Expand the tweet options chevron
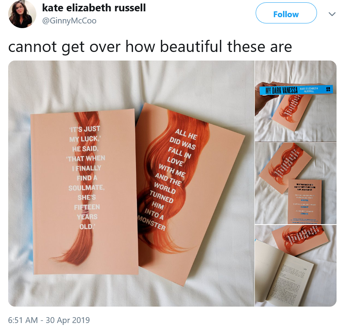Image resolution: width=351 pixels, height=332 pixels. click(332, 14)
